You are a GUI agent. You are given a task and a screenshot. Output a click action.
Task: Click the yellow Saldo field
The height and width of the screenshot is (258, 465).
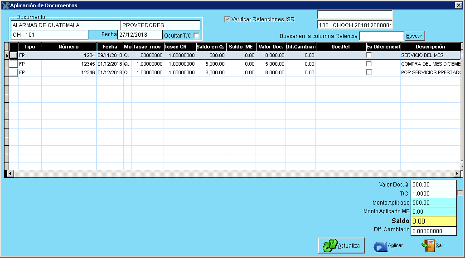[x=433, y=221]
